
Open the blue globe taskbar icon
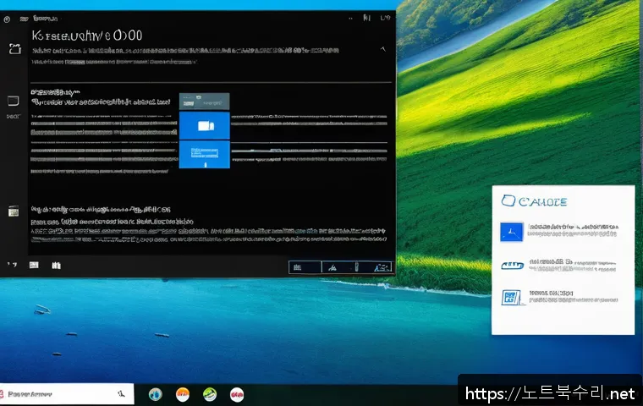pos(156,394)
